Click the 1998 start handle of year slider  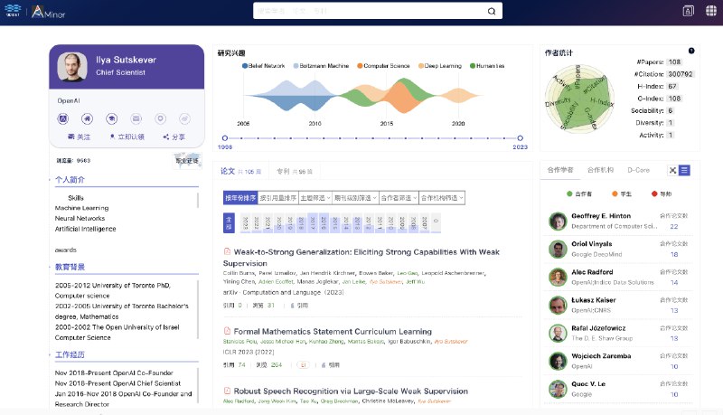[224, 137]
